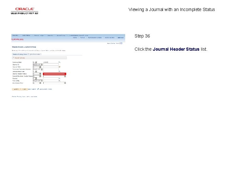This screenshot has width=227, height=170.
Task: Open the Attachment Exist operator dropdown
Action: tap(37, 83)
